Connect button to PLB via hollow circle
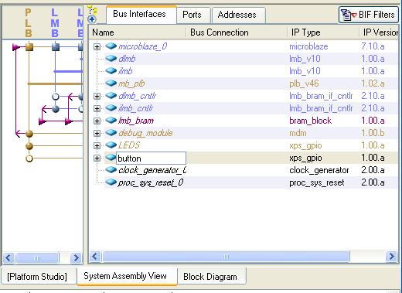402x293 pixels. [x=29, y=158]
